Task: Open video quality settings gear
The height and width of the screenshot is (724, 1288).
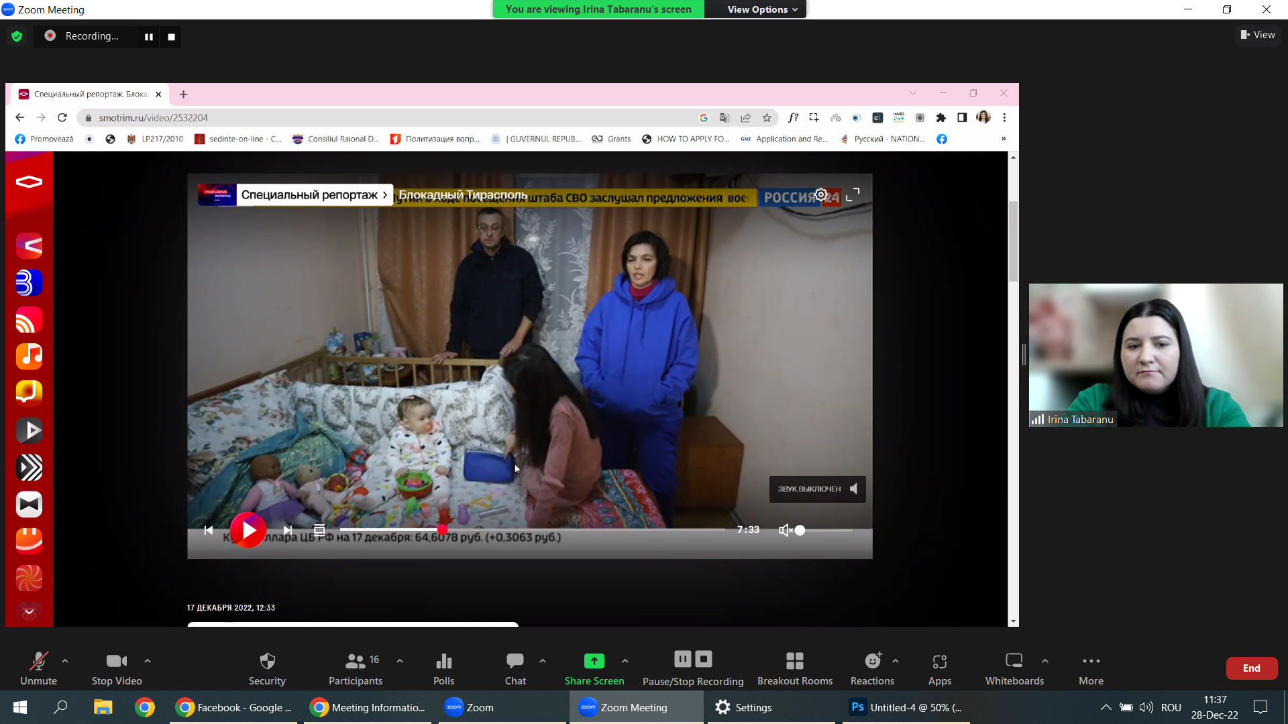Action: pyautogui.click(x=821, y=194)
